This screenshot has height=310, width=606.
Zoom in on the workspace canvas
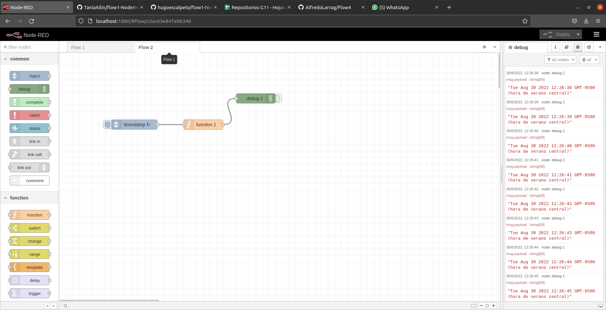pos(494,305)
